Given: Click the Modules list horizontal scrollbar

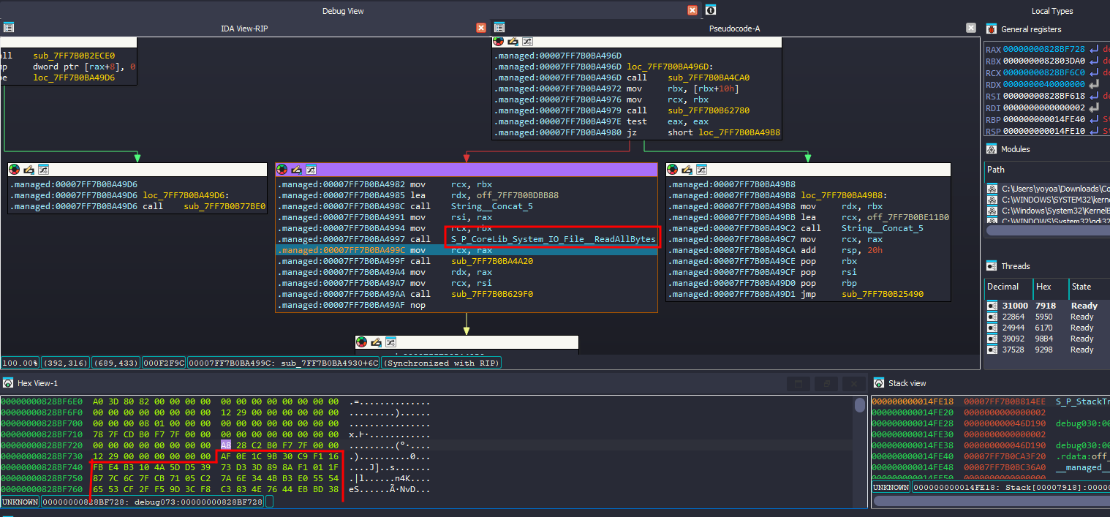Looking at the screenshot, I should (1046, 230).
